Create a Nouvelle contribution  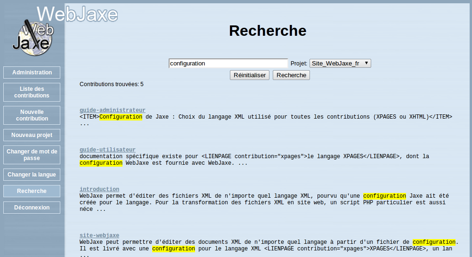pyautogui.click(x=32, y=115)
